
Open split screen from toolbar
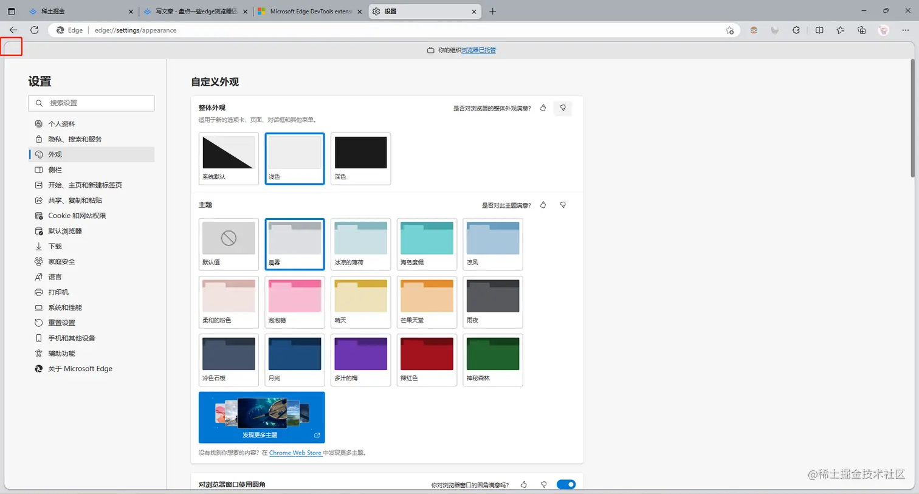819,30
